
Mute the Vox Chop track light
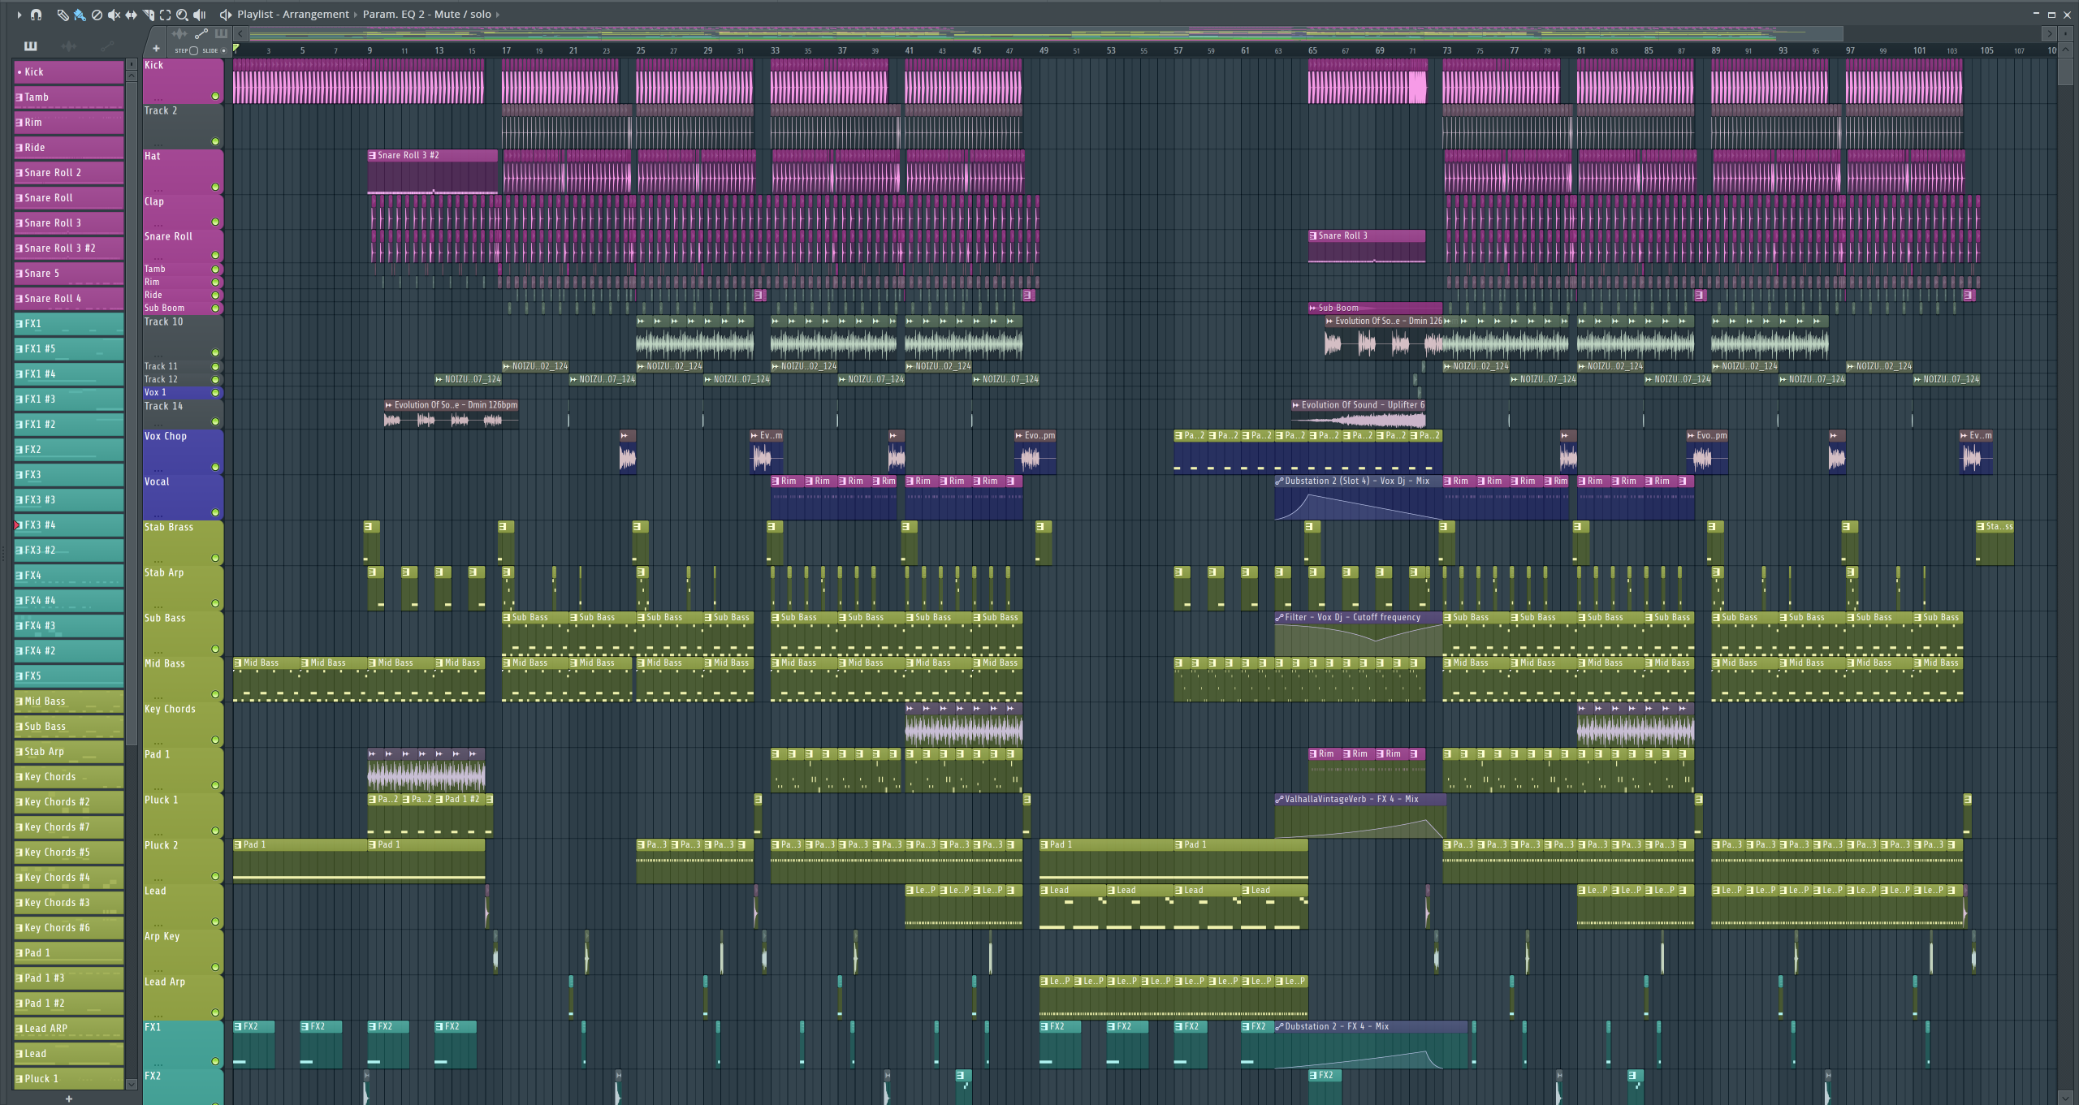coord(215,467)
